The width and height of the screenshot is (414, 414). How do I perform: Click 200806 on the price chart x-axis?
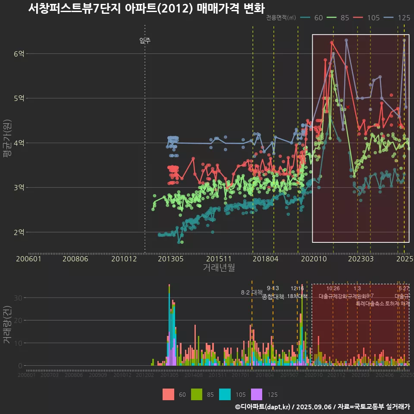point(75,259)
